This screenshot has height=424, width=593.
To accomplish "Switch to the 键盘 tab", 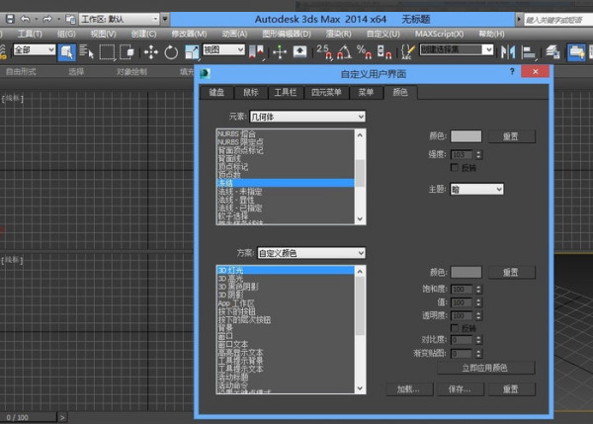I will 216,92.
